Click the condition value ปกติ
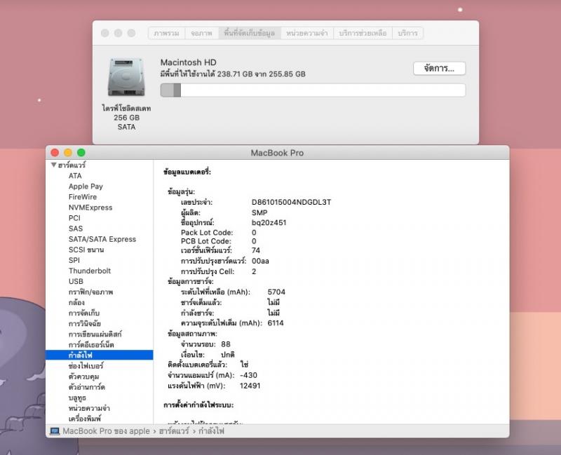561x455 pixels. pyautogui.click(x=227, y=355)
